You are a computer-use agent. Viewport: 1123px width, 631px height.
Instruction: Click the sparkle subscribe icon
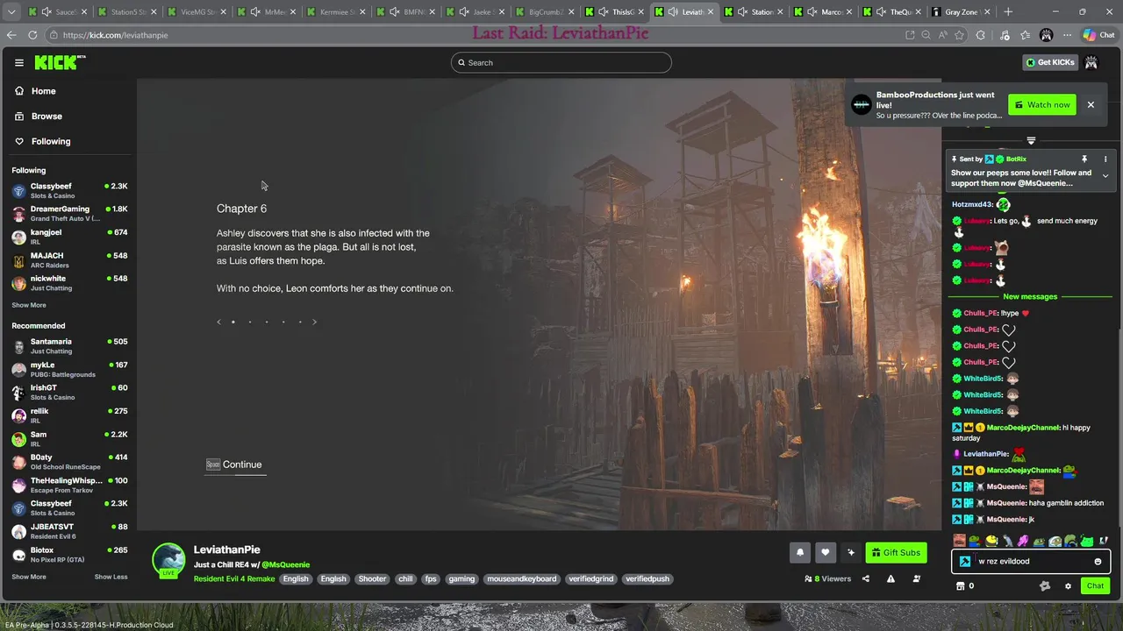pos(851,552)
